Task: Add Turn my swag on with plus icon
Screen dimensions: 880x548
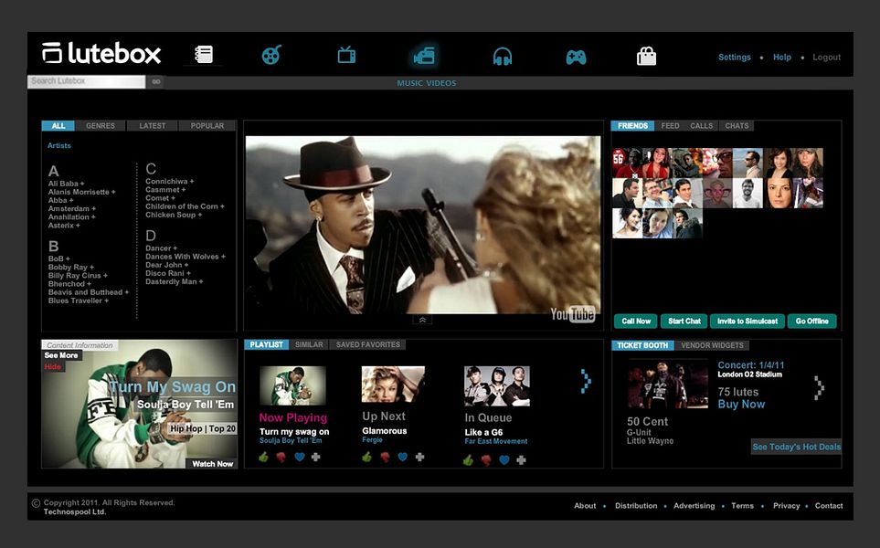Action: click(x=316, y=458)
